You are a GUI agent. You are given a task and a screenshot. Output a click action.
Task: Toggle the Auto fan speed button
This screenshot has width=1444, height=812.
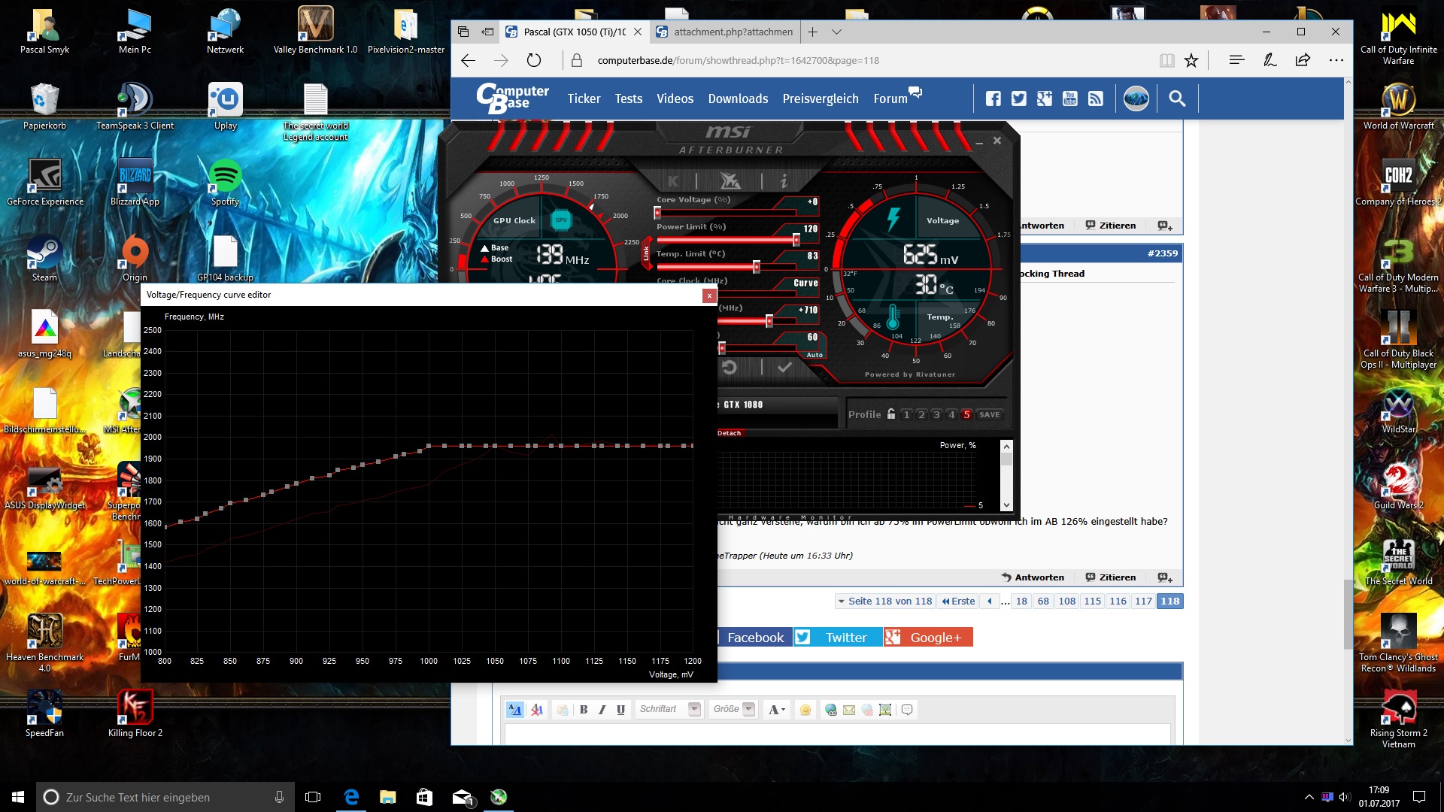click(815, 355)
